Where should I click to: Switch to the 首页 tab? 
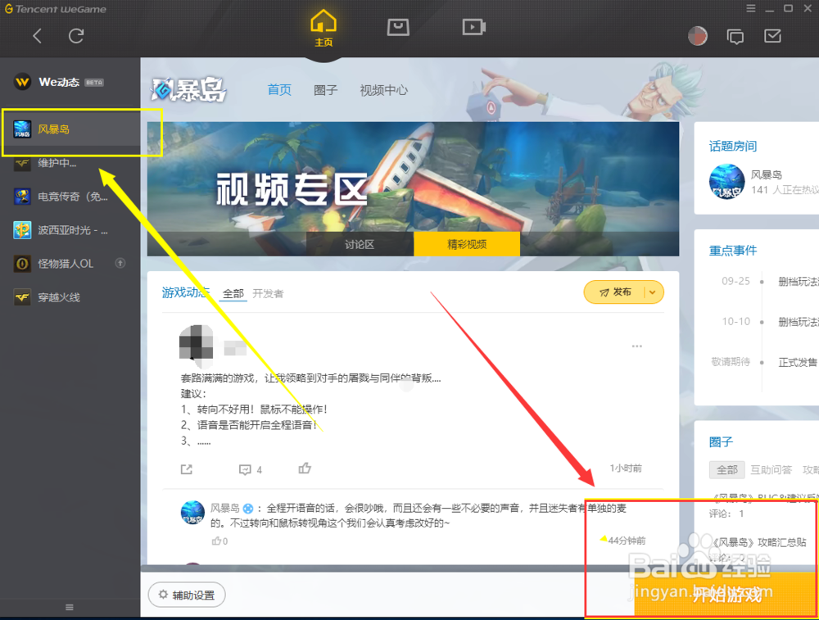279,90
